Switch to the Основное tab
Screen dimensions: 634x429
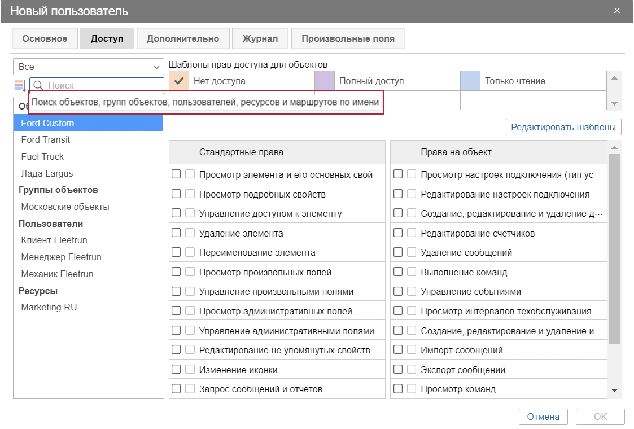click(45, 39)
